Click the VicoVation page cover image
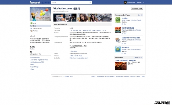Image resolution: width=172 pixels, height=105 pixels. [40, 14]
